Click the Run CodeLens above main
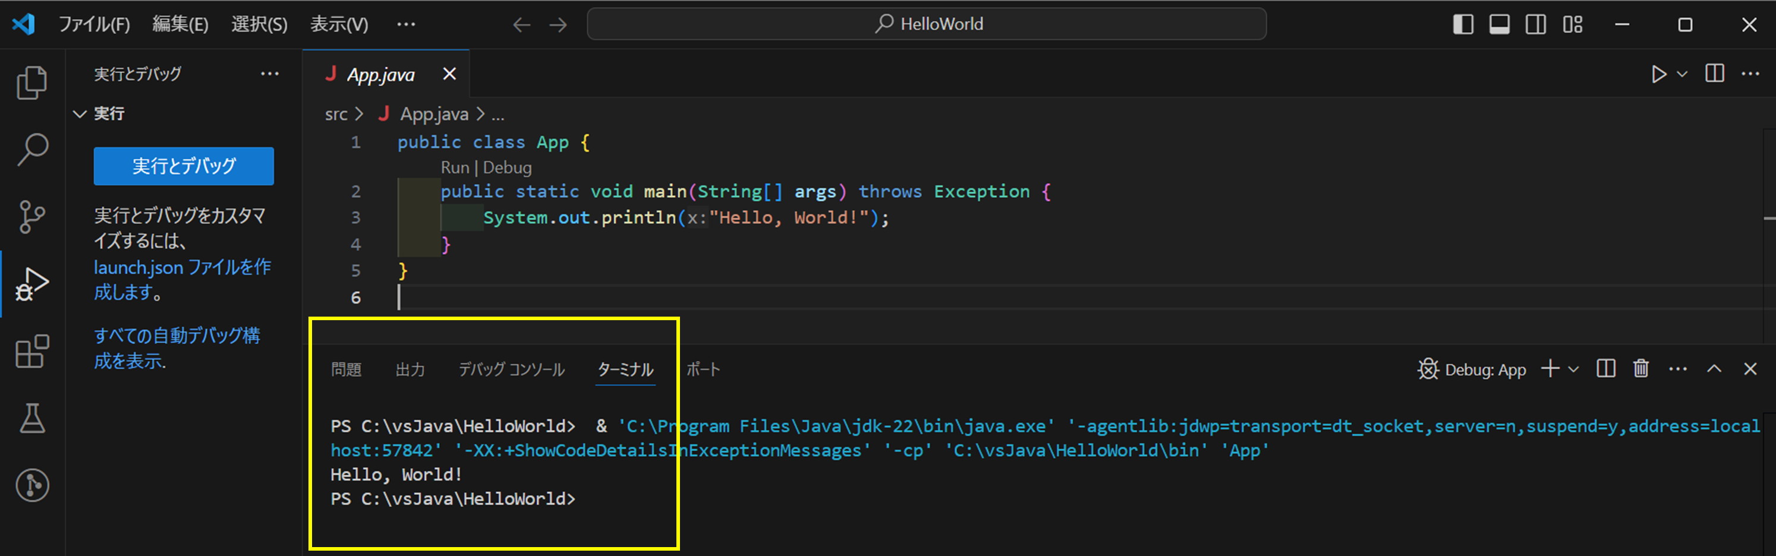The image size is (1776, 556). (x=455, y=168)
